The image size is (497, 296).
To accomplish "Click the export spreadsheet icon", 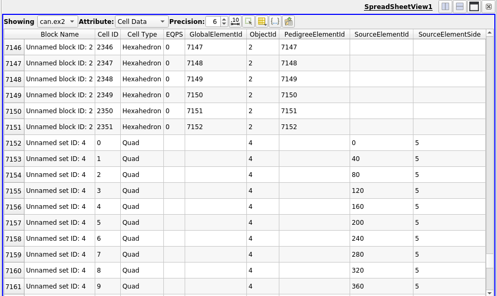I will [288, 22].
